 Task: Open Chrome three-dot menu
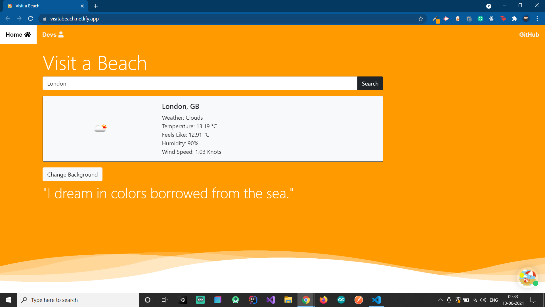click(x=537, y=19)
